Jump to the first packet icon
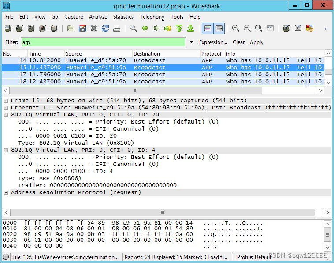Image resolution: width=334 pixels, height=263 pixels. click(179, 28)
